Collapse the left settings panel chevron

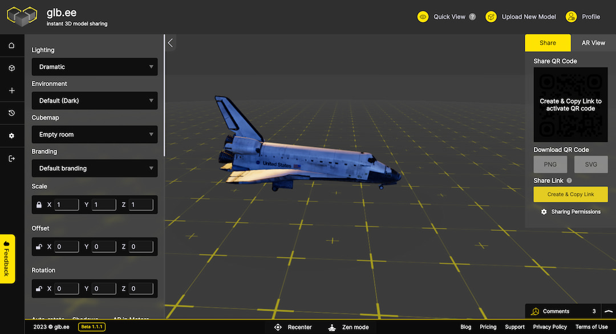(170, 43)
